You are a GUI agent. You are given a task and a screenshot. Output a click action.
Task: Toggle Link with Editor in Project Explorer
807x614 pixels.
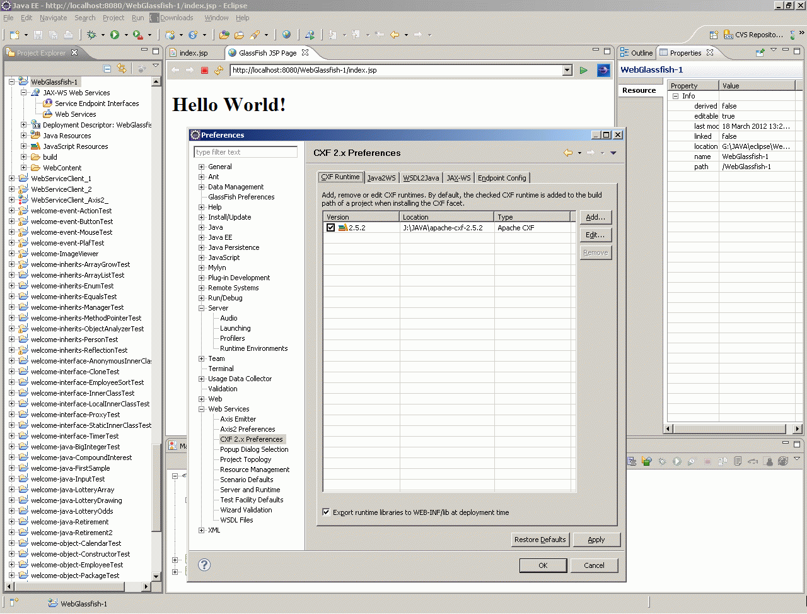pos(122,69)
